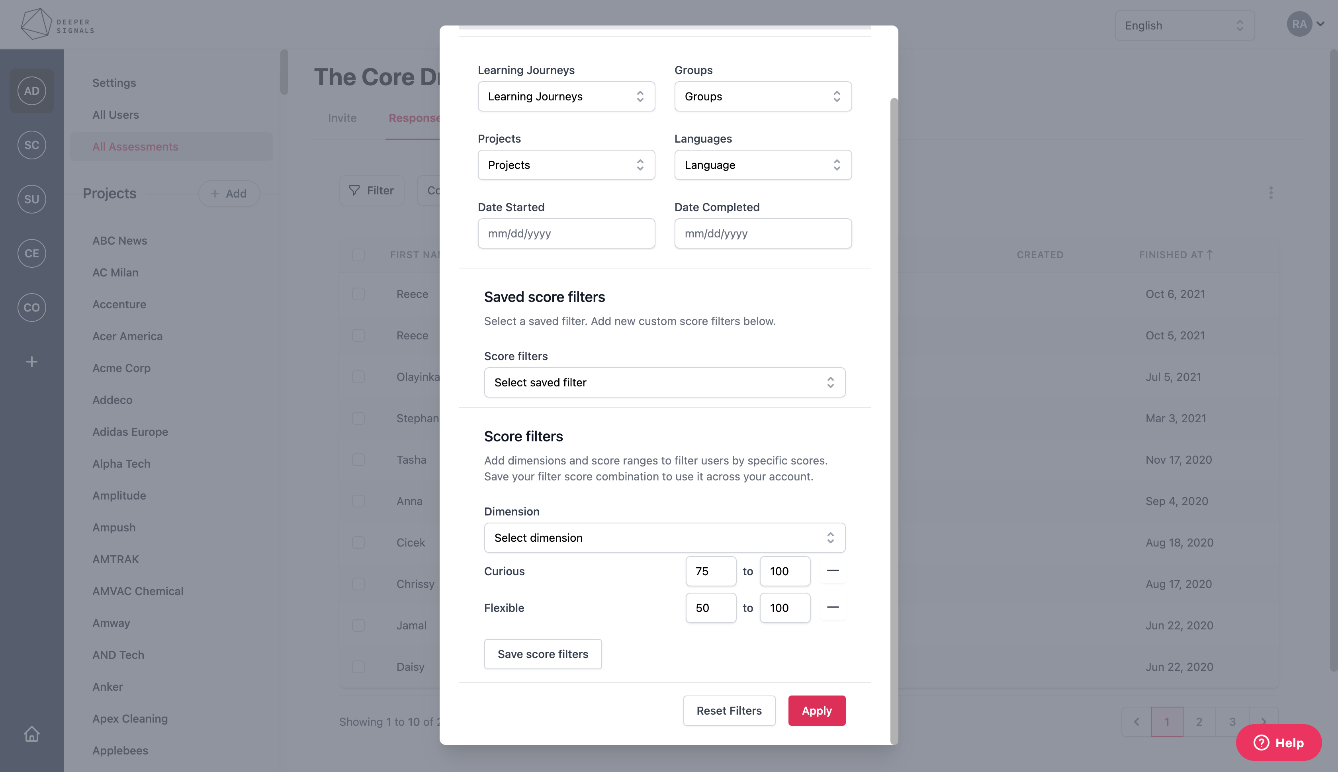Check the box next to Jamal

pos(358,626)
